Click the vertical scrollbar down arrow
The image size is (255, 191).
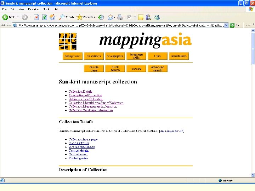coord(253,175)
